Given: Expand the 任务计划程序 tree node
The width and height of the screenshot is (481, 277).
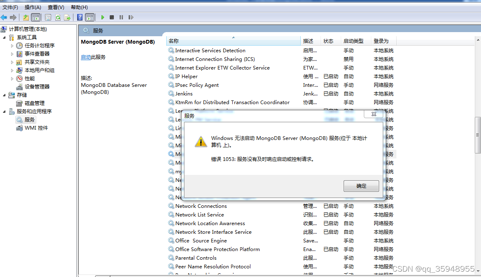Looking at the screenshot, I should 12,46.
